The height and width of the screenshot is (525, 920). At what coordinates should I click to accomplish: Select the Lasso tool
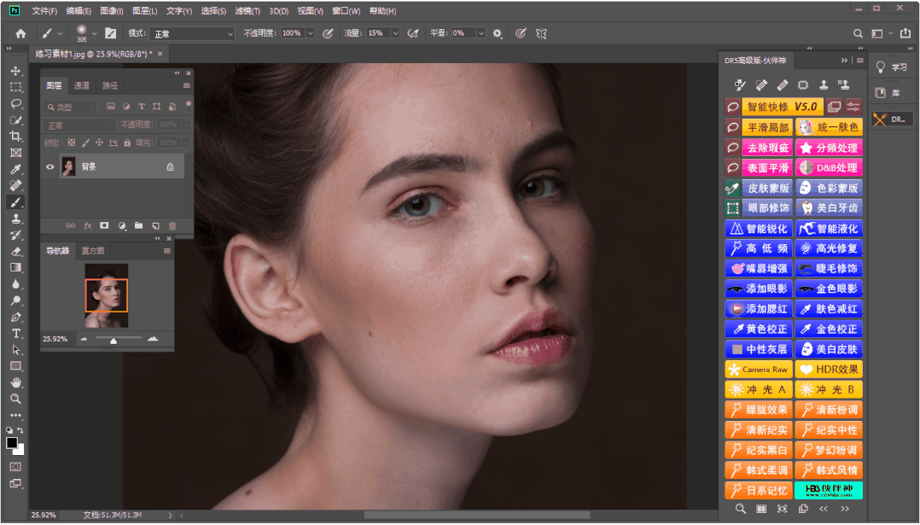point(15,104)
